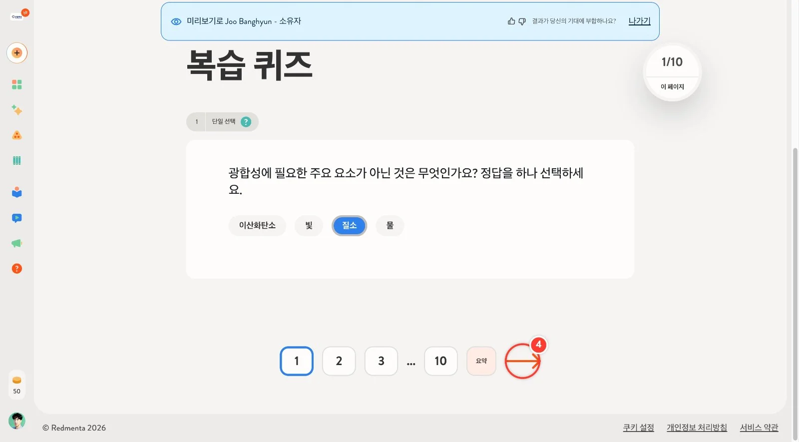Click the © Redmenta 2026 footer text
This screenshot has width=799, height=442.
coord(74,428)
